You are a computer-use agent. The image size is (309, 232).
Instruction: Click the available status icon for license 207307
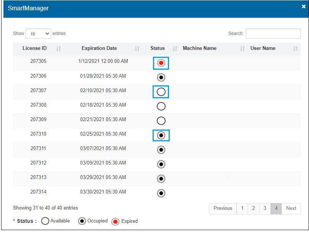click(161, 92)
